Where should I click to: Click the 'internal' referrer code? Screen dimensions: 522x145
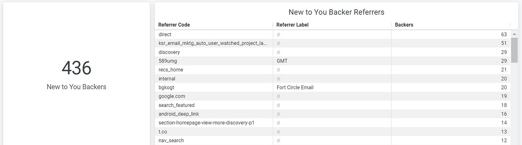tap(167, 79)
